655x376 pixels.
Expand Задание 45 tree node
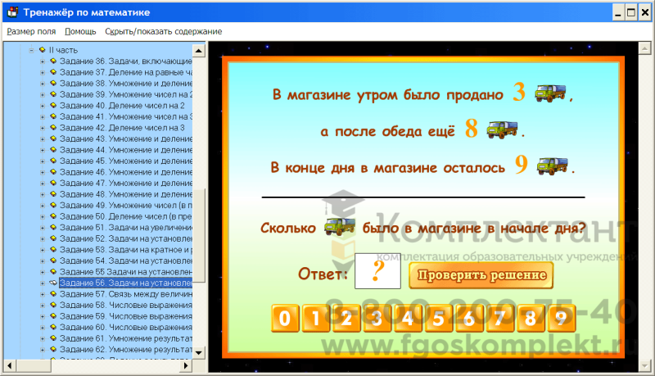click(43, 161)
